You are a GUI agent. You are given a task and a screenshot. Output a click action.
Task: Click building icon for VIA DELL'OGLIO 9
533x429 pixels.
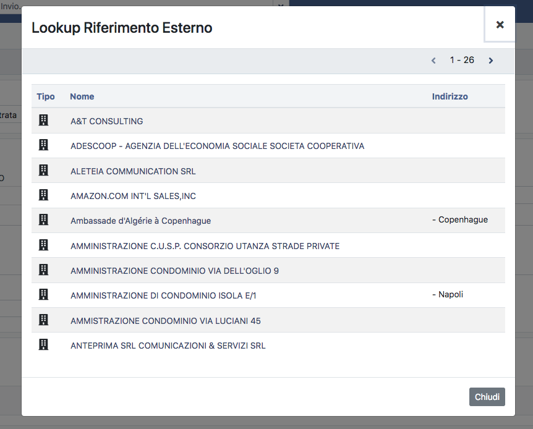click(43, 270)
